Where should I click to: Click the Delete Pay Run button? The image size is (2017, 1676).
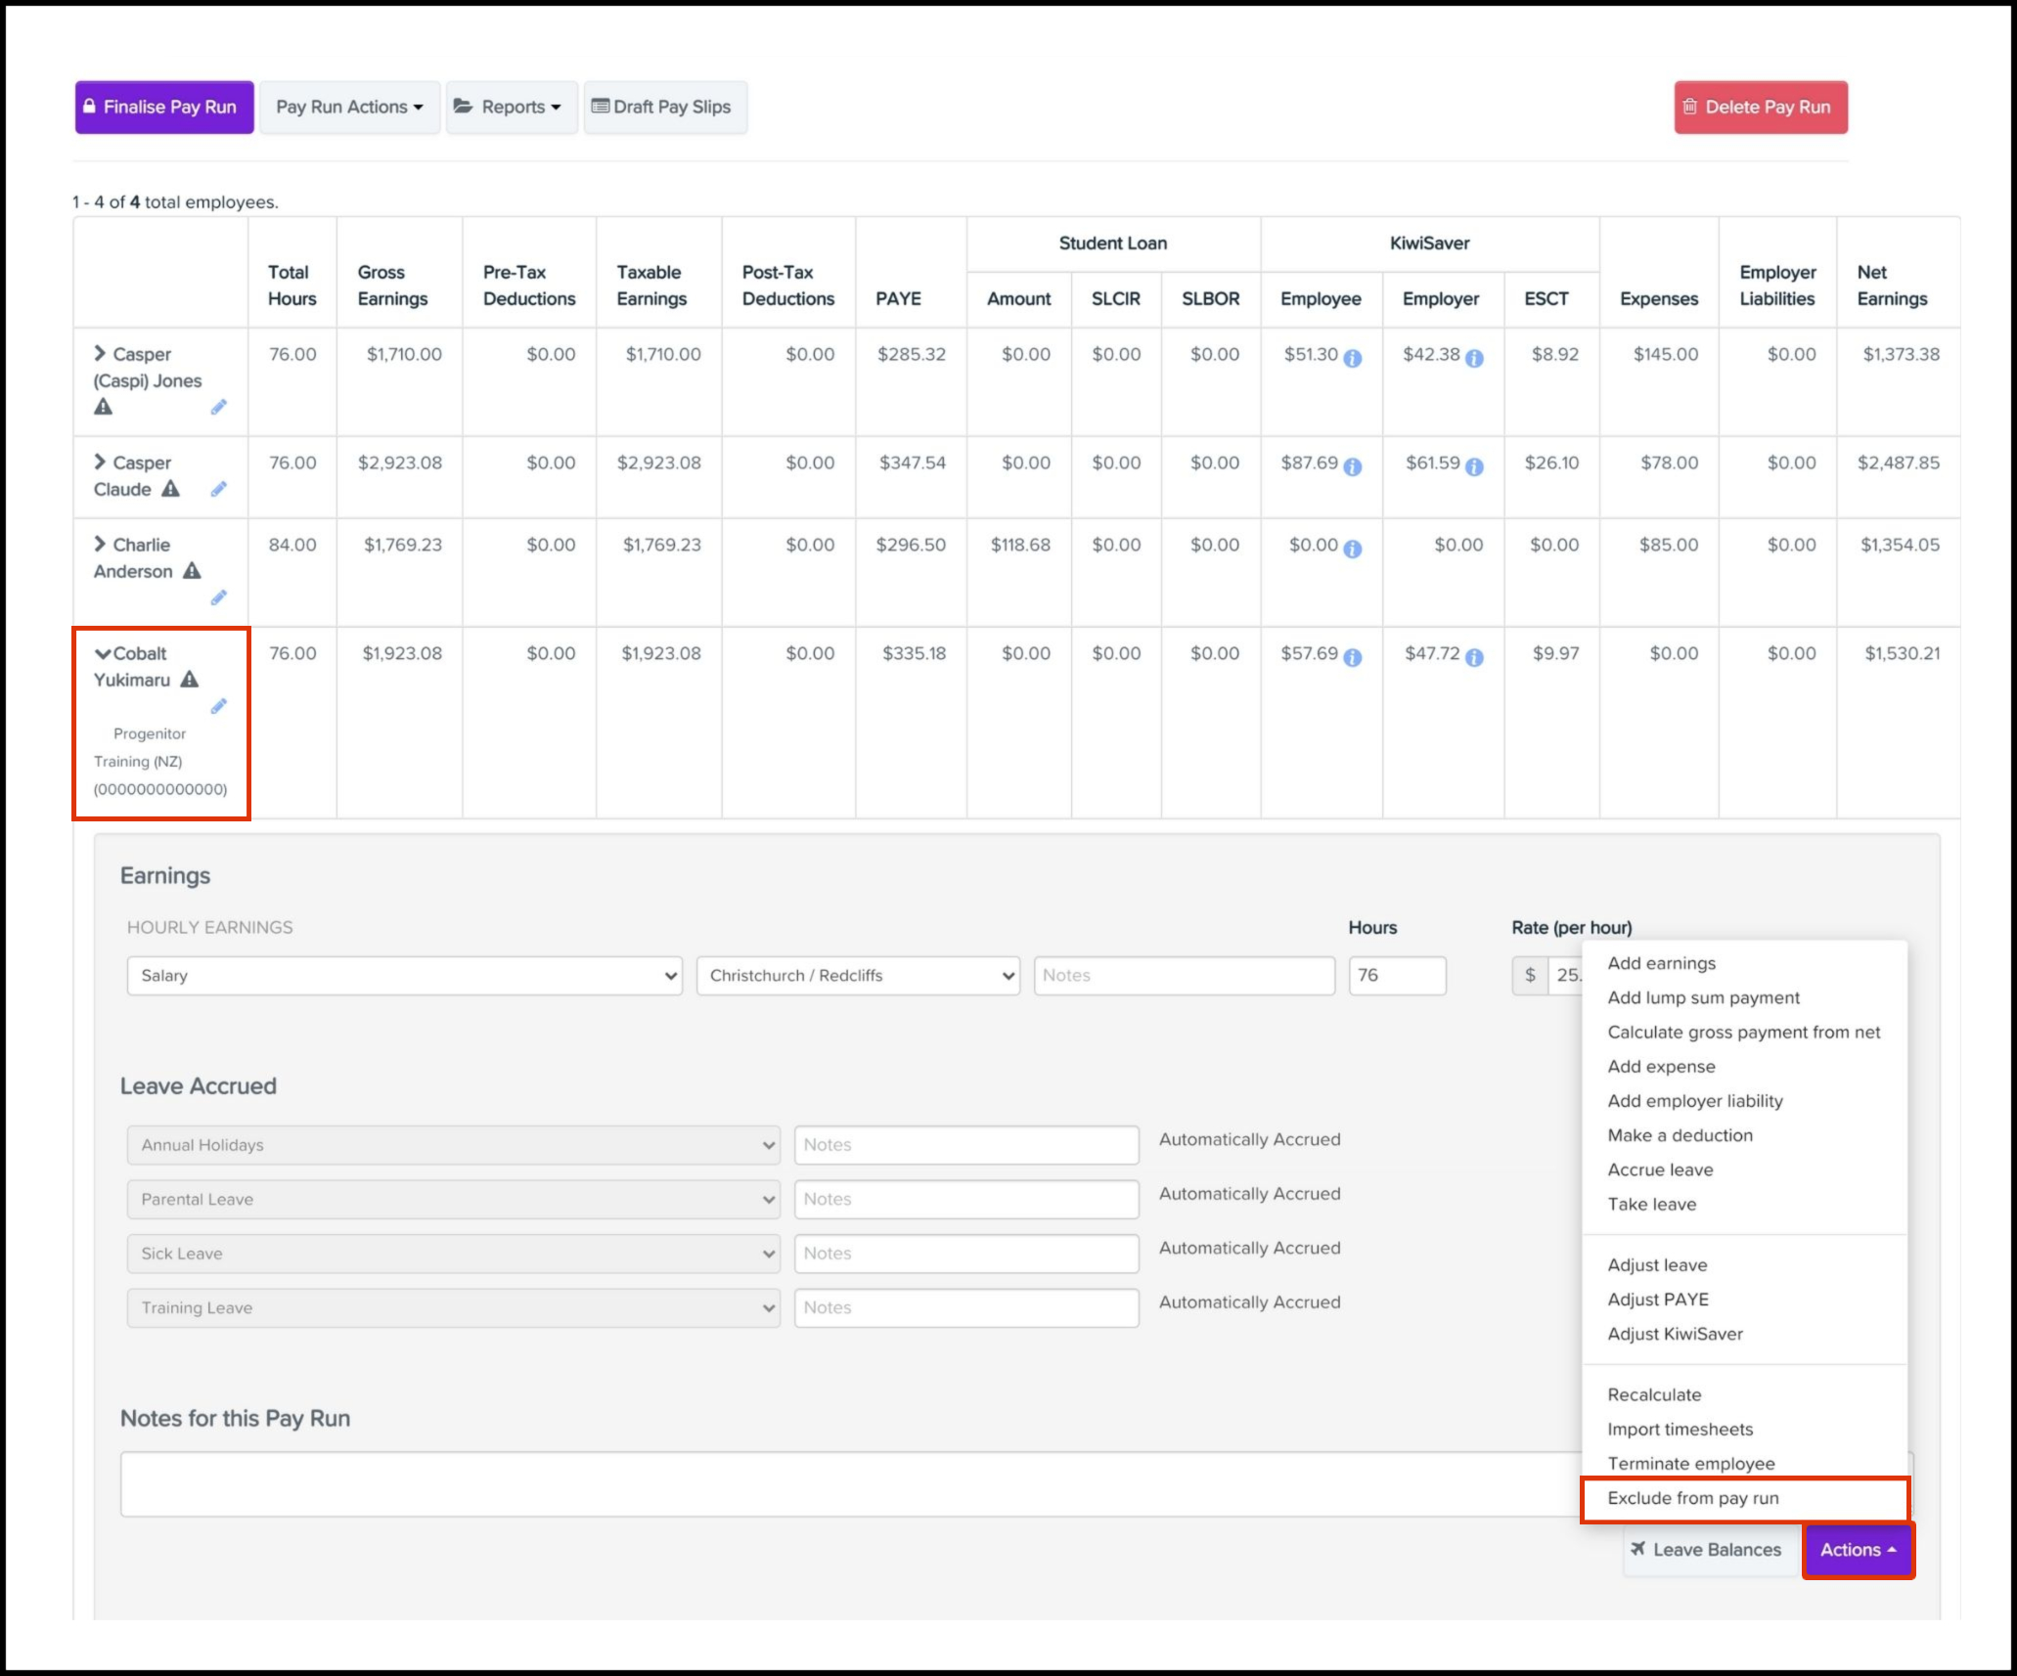(x=1760, y=107)
